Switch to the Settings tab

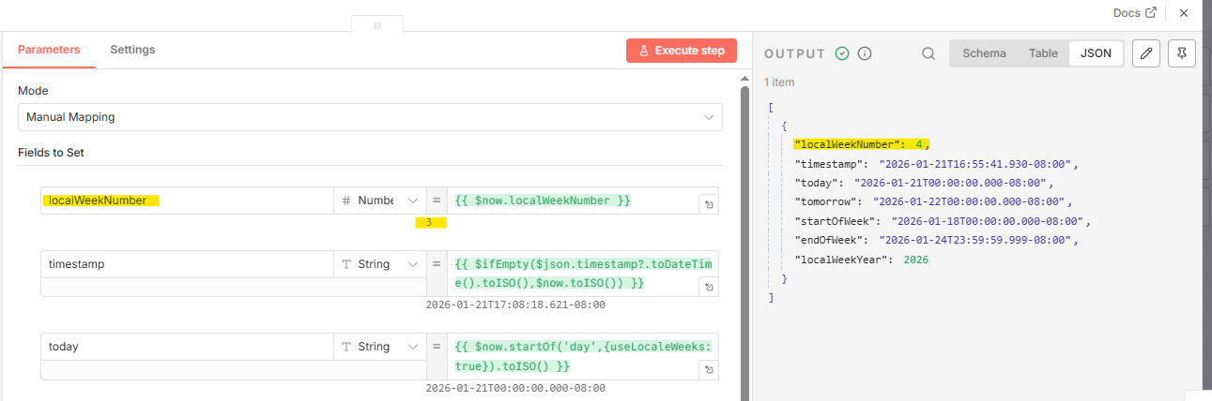pos(132,50)
